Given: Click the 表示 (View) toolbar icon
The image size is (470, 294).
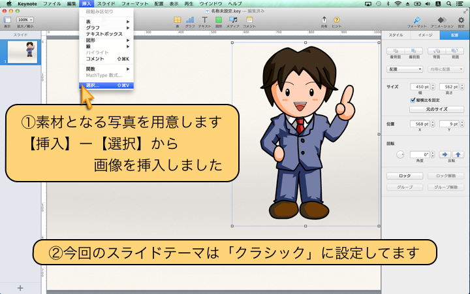Looking at the screenshot, I should coord(7,20).
